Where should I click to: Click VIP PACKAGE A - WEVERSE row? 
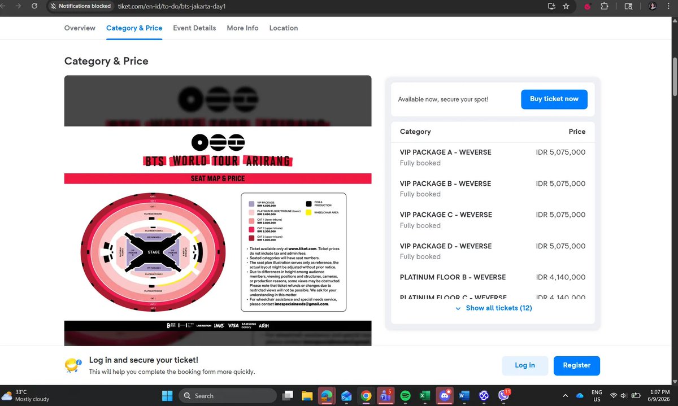click(493, 158)
